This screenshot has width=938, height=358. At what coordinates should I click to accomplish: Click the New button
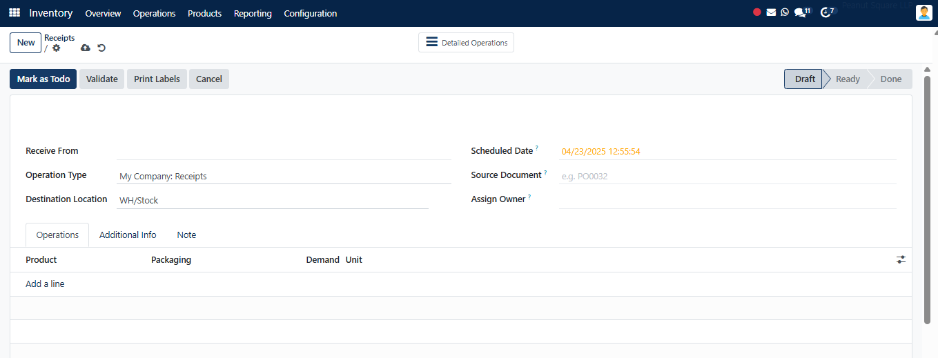pos(26,43)
